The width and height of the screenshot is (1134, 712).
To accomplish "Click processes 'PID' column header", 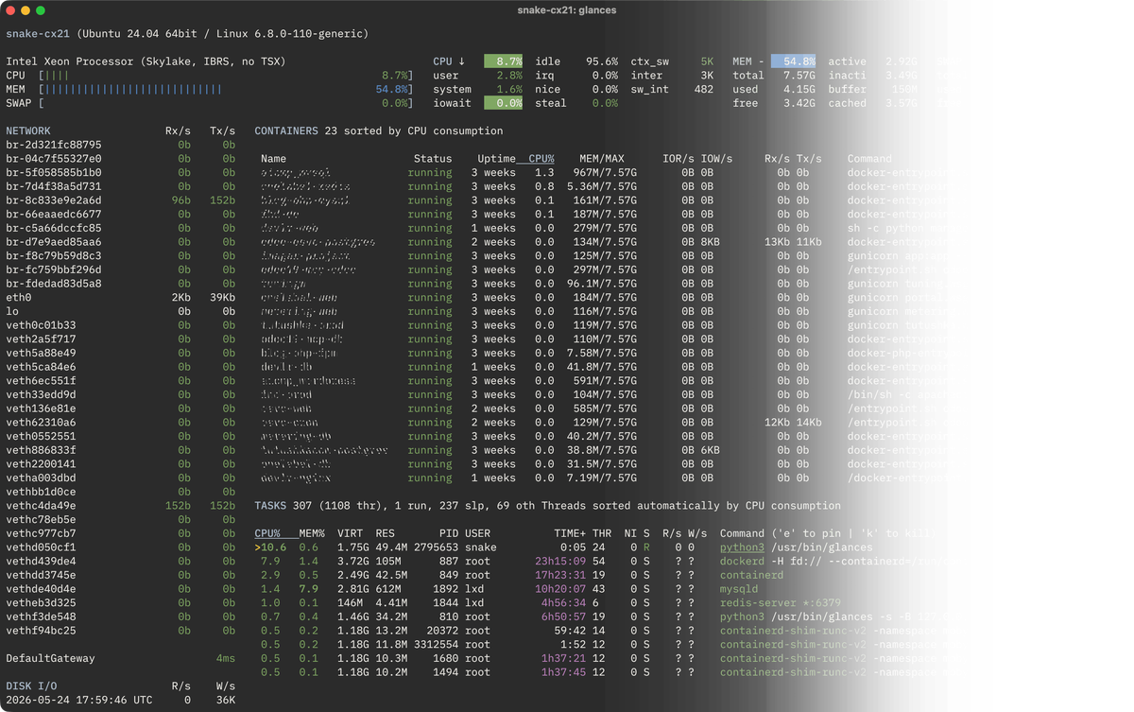I will click(x=449, y=533).
